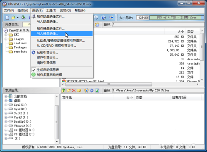Screen dimensions: 207x152
Task: Click the green disc capacity bar
Action: pos(177,17)
